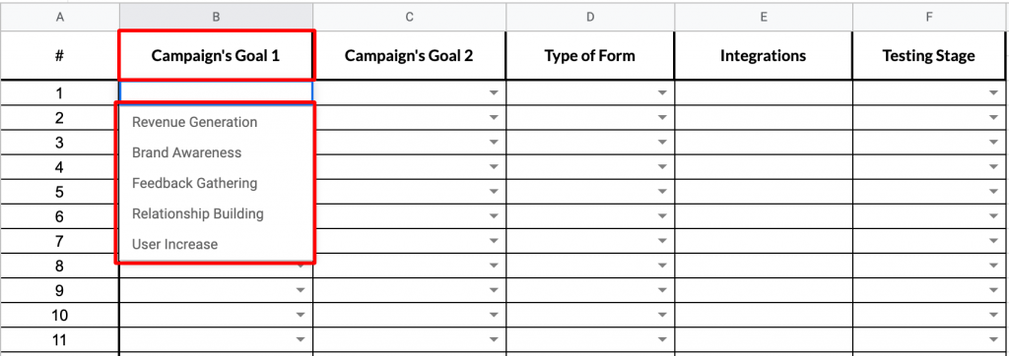Open Campaign's Goal 2 dropdown in row 7
This screenshot has height=356, width=1009.
point(494,242)
